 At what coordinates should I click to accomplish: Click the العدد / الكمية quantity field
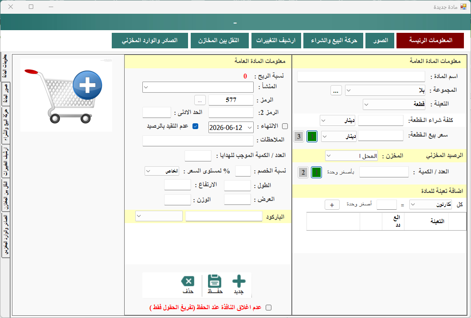coord(384,172)
